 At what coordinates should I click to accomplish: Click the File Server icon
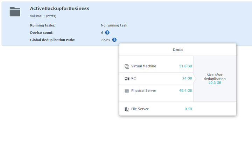127,109
